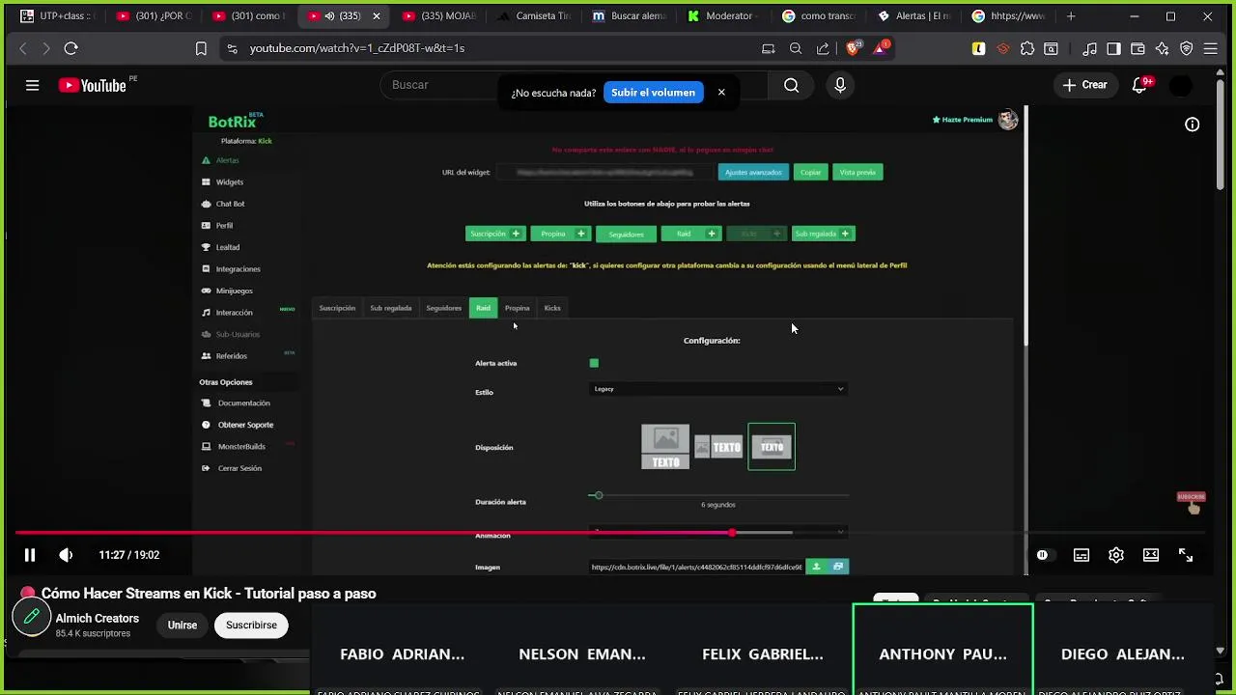Open Leo AI sparkle icon

coord(1162,48)
